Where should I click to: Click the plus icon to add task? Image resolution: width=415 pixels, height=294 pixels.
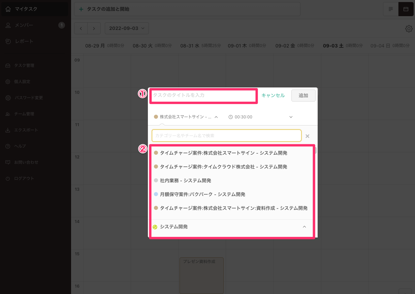click(x=81, y=9)
